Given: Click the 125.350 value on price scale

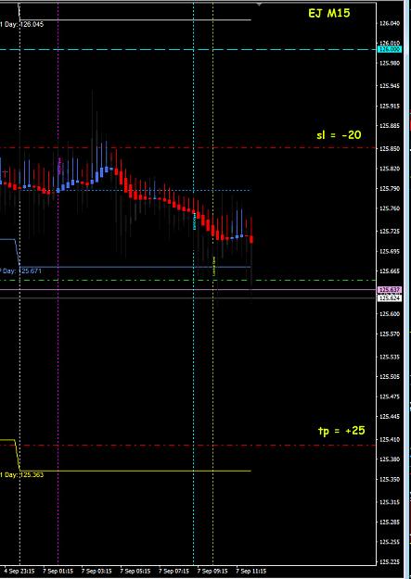Looking at the screenshot, I should 390,479.
